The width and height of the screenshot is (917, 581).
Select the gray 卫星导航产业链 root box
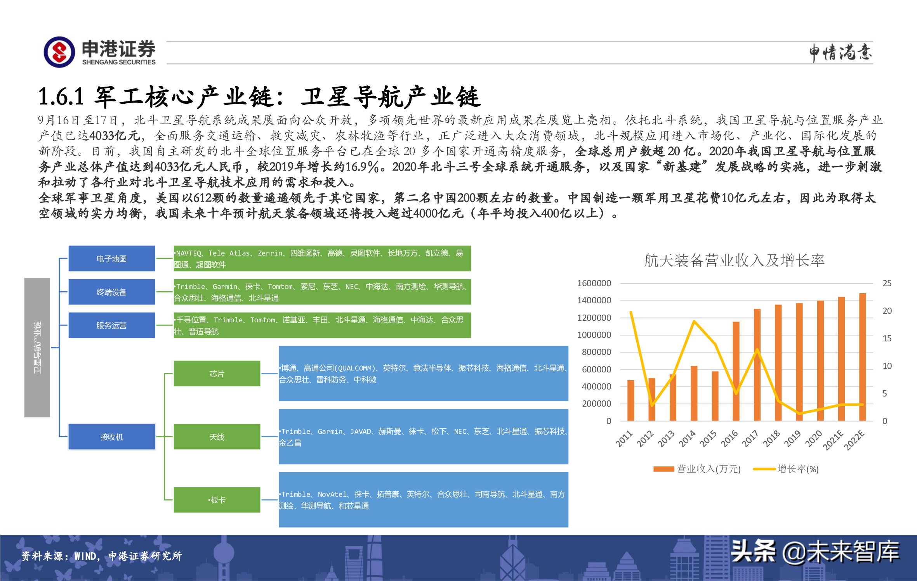37,348
